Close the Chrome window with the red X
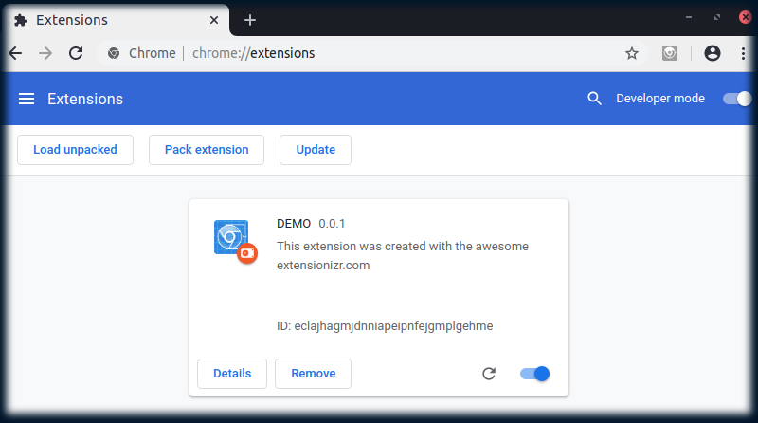The height and width of the screenshot is (423, 758). pos(745,17)
